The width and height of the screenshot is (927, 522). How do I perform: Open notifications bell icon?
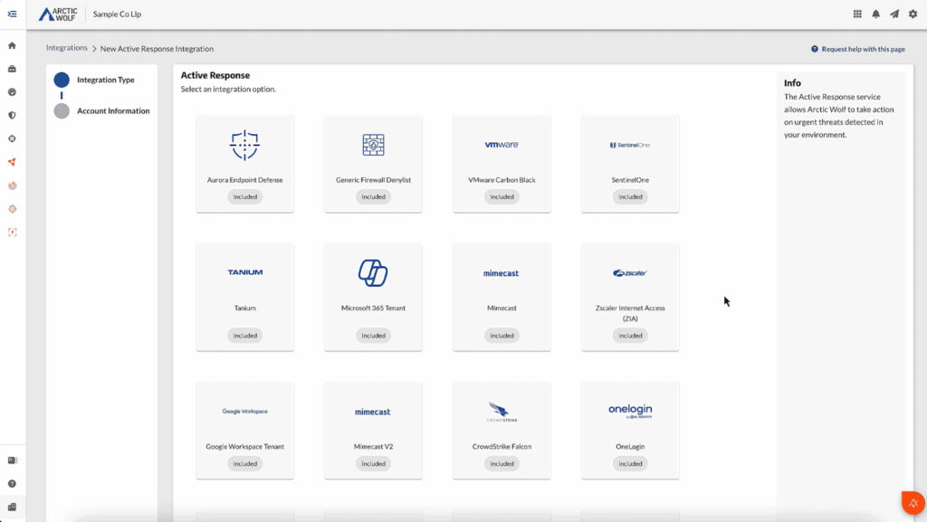(875, 14)
